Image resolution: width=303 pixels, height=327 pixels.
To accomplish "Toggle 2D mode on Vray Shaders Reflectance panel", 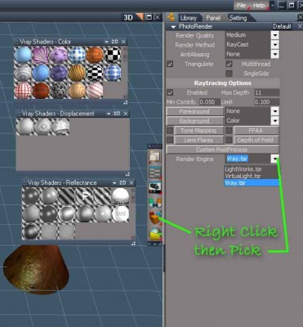I will tap(123, 182).
